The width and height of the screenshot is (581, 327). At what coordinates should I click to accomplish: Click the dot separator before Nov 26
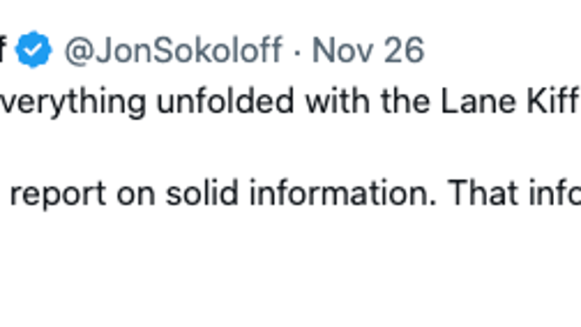click(x=297, y=52)
